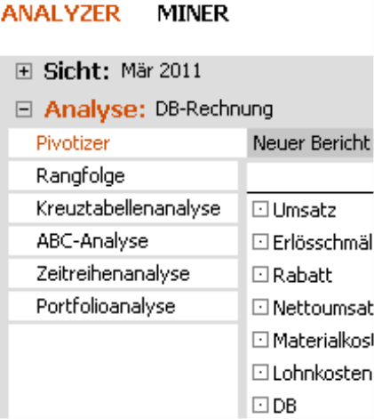
Task: Open the Kreuztabellenanalyse option
Action: (123, 208)
